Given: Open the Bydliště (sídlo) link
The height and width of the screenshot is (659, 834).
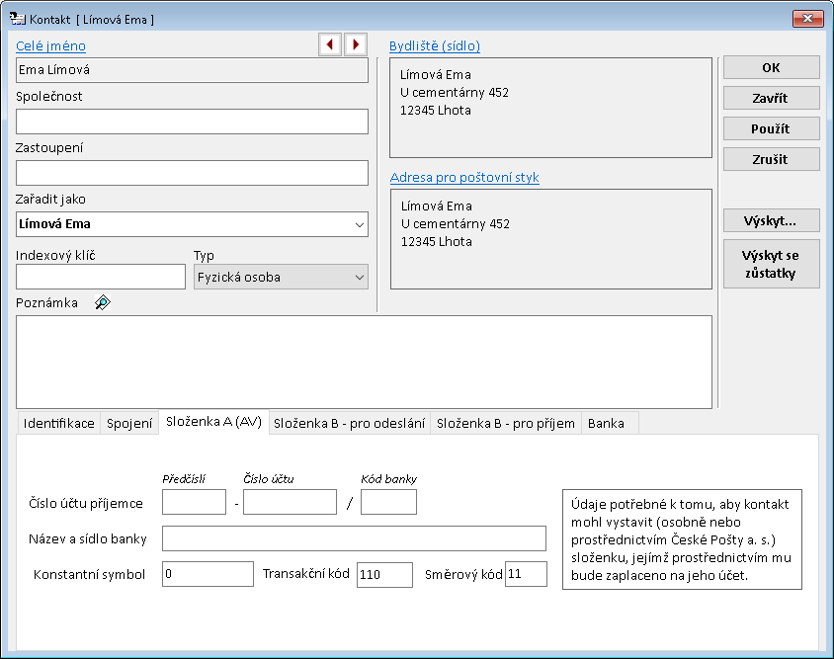Looking at the screenshot, I should 435,45.
